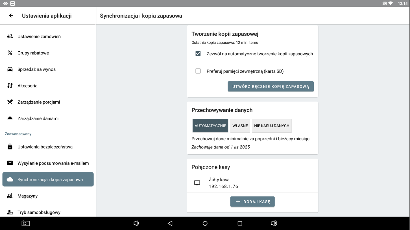410x230 pixels.
Task: Enable the prefer external SD card checkbox
Action: click(198, 71)
